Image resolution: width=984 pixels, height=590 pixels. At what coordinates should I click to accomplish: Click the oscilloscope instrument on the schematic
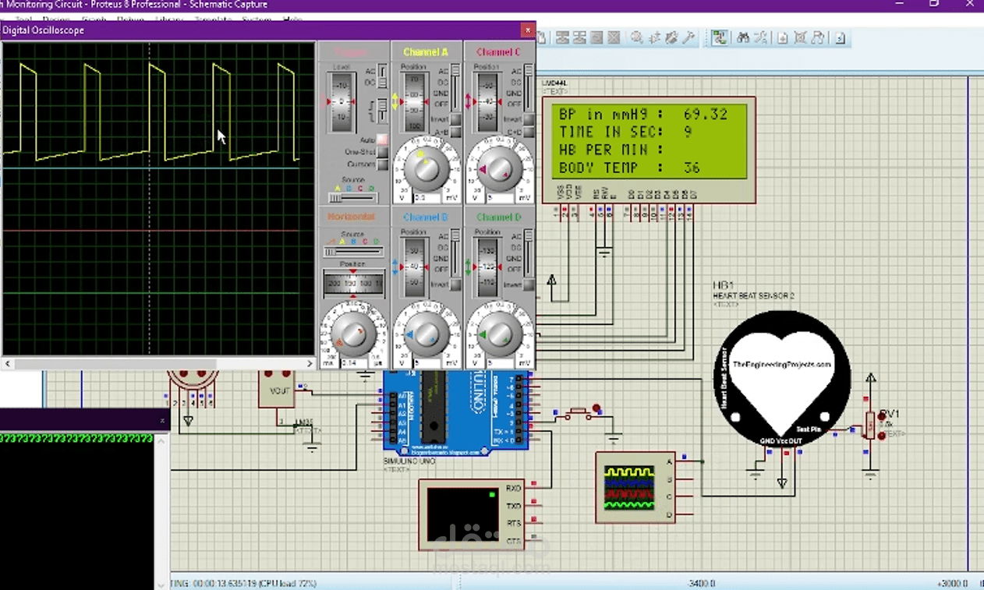pyautogui.click(x=635, y=488)
